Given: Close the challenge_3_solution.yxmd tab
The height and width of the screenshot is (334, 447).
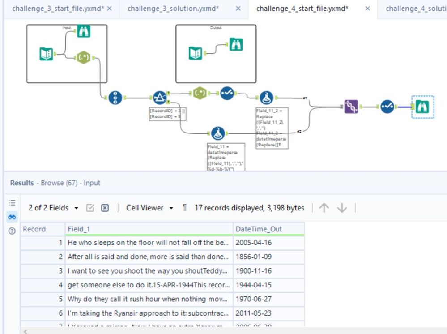Looking at the screenshot, I should click(238, 9).
